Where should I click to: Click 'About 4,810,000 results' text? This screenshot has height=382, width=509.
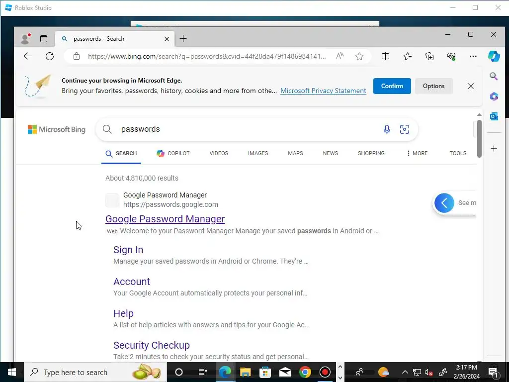pos(142,178)
